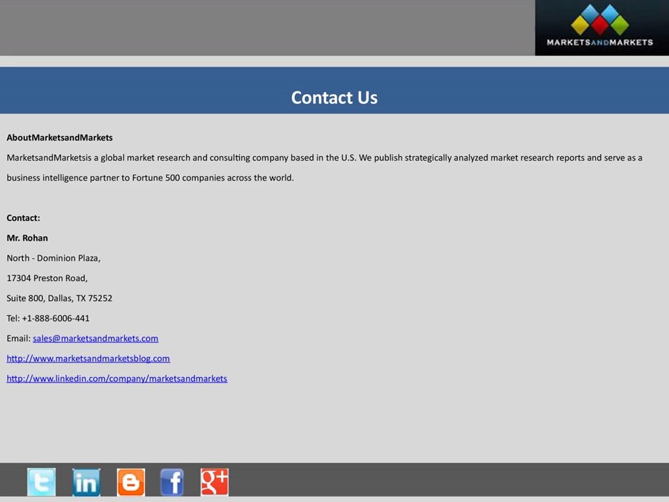Click the Contact Us heading
This screenshot has height=502, width=669.
pyautogui.click(x=334, y=98)
